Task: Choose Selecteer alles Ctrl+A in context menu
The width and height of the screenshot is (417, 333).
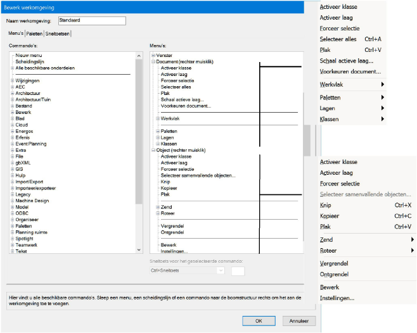Action: [x=352, y=39]
